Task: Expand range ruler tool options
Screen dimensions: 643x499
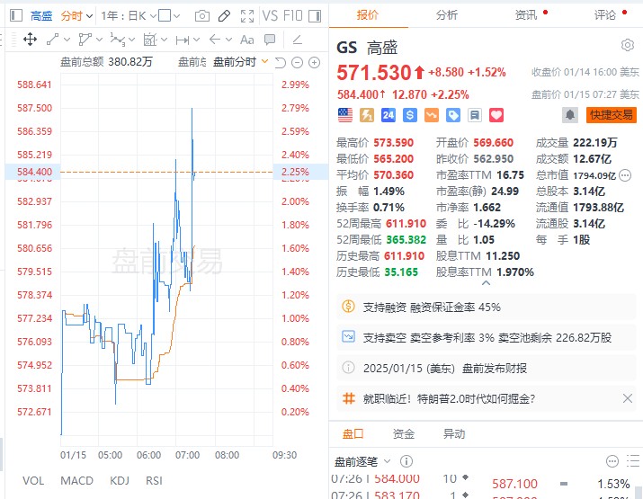Action: [196, 40]
